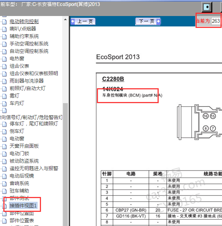Screen dimensions: 222x226
Task: Select 电热窗 tree entry
Action: (17, 58)
